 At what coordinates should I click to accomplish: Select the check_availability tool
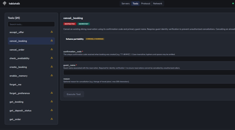(31, 58)
